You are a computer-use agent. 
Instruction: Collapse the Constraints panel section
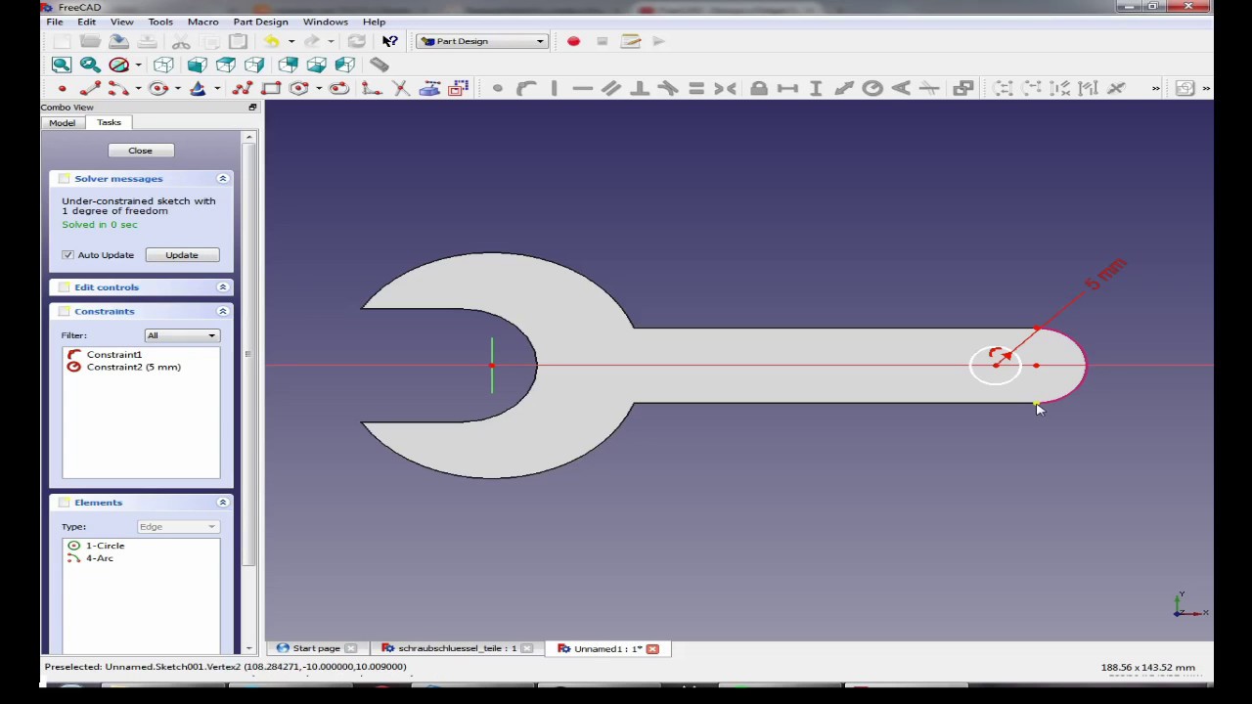pyautogui.click(x=223, y=311)
